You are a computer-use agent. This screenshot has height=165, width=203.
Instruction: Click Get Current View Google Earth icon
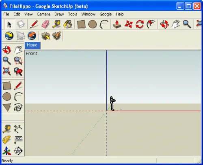(x=9, y=36)
